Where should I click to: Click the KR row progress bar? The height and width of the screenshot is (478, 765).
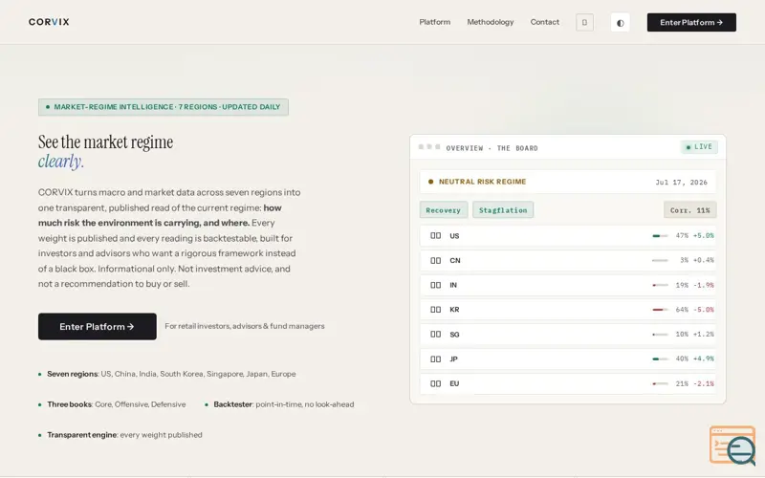660,310
